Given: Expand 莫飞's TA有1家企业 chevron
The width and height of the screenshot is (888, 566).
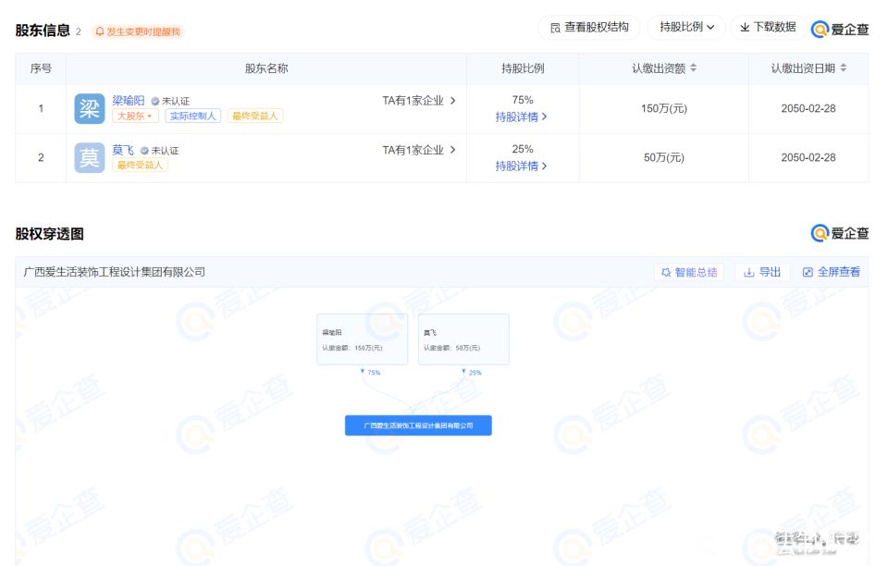Looking at the screenshot, I should [452, 150].
